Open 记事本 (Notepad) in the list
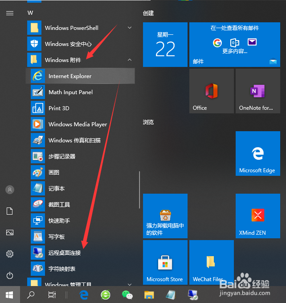 click(x=80, y=188)
